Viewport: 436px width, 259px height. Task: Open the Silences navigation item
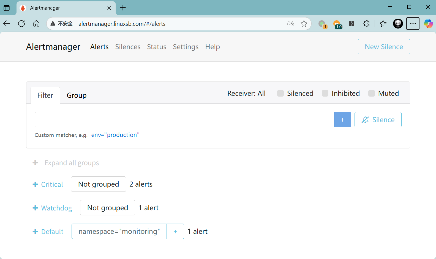pyautogui.click(x=128, y=47)
